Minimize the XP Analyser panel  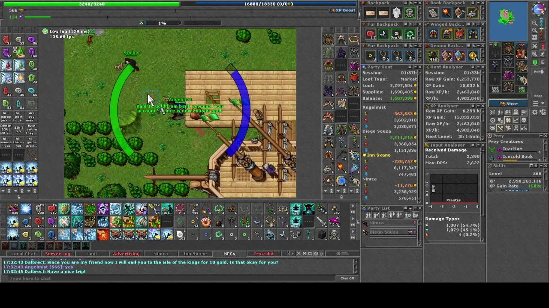coord(478,106)
